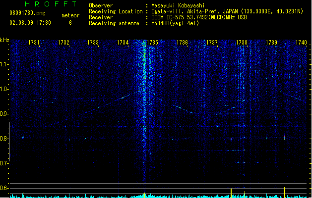Click the 1738 time marker
This screenshot has height=198, width=312.
coord(242,43)
